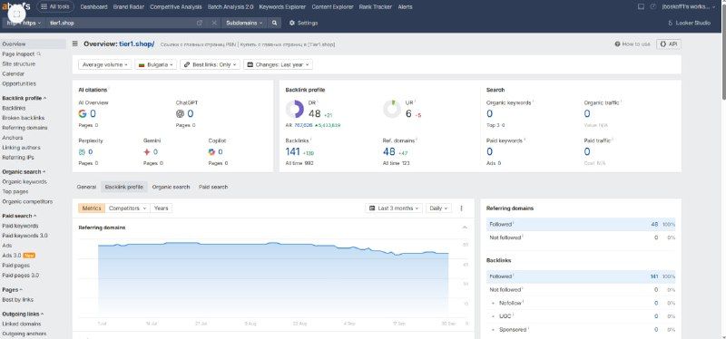This screenshot has width=726, height=339.
Task: Click the hamburger menu beside Overview title
Action: pos(75,44)
